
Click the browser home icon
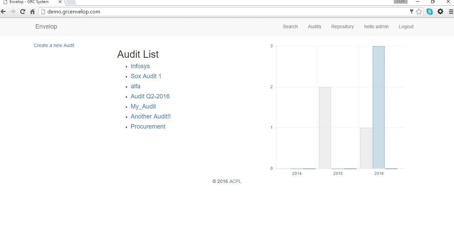pyautogui.click(x=32, y=11)
